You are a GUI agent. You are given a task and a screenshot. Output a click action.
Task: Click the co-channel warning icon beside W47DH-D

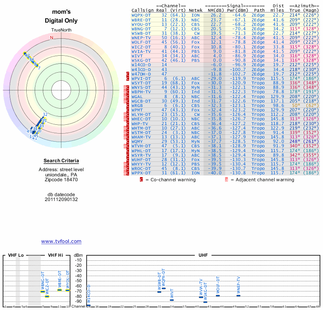click(x=128, y=74)
